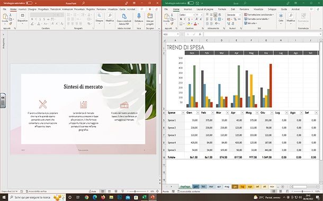
Task: Open the Transizioni tab in PowerPoint
Action: (56, 10)
